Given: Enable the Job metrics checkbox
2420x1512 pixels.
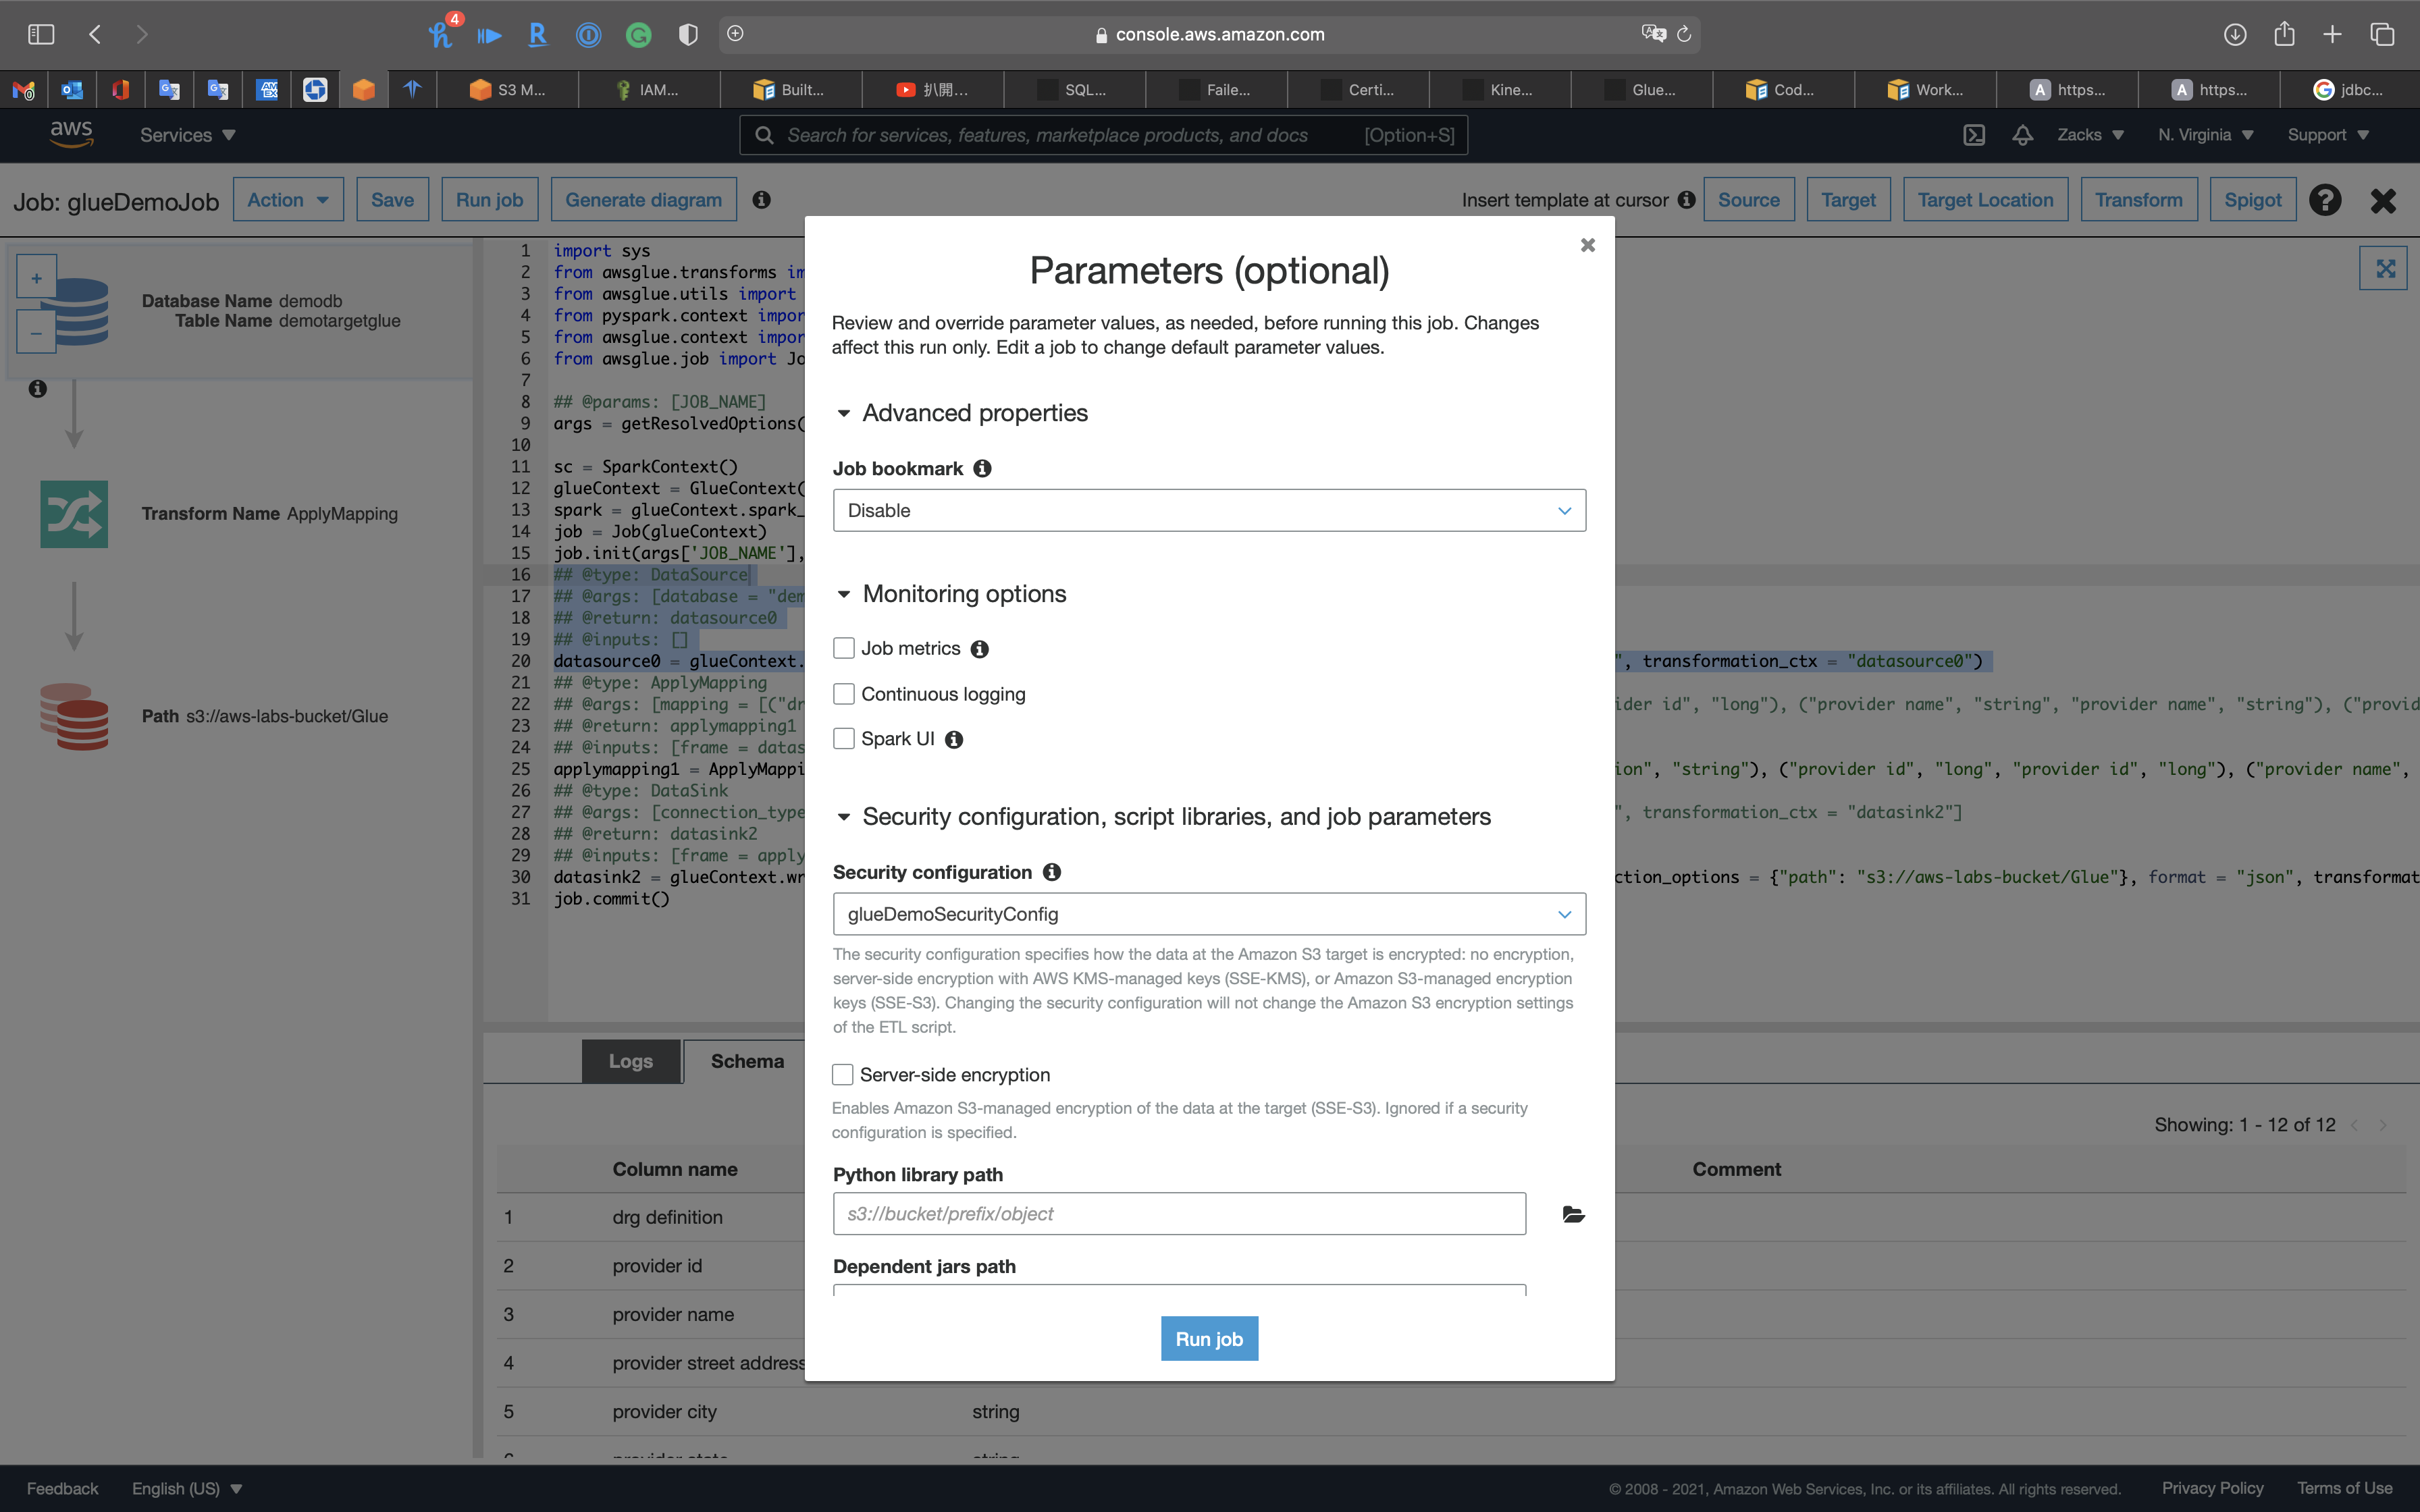Looking at the screenshot, I should (844, 648).
